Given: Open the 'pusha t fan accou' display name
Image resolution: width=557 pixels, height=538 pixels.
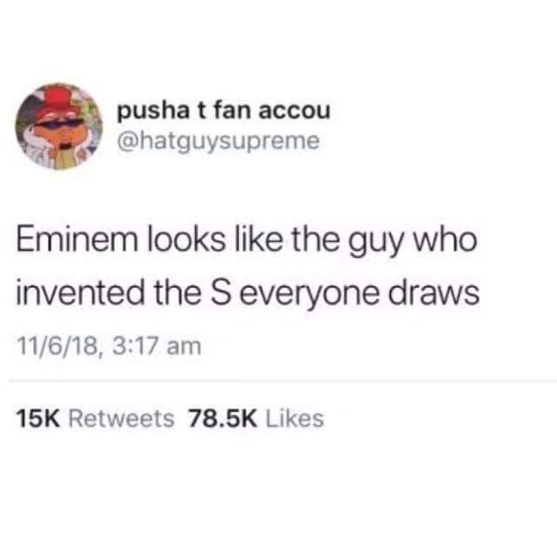Looking at the screenshot, I should point(224,111).
